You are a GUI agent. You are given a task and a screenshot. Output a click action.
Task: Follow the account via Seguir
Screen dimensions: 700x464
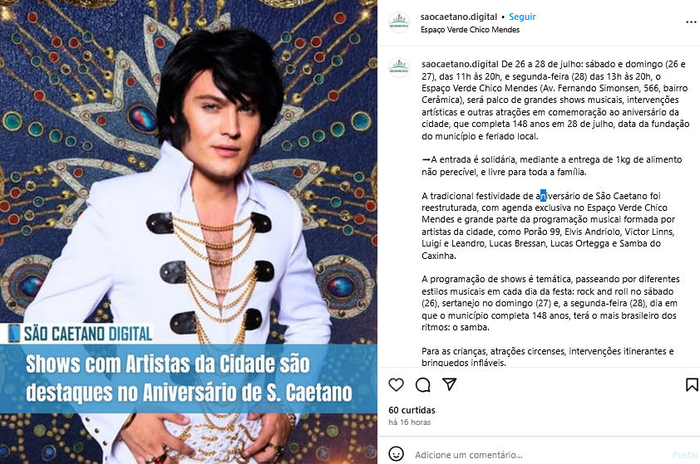pos(522,17)
